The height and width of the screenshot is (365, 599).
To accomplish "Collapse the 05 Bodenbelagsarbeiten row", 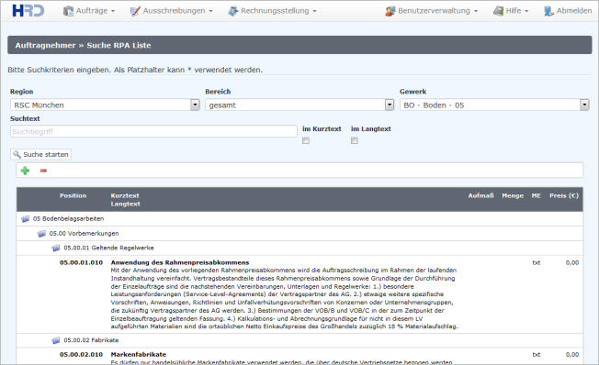I will pos(299,219).
